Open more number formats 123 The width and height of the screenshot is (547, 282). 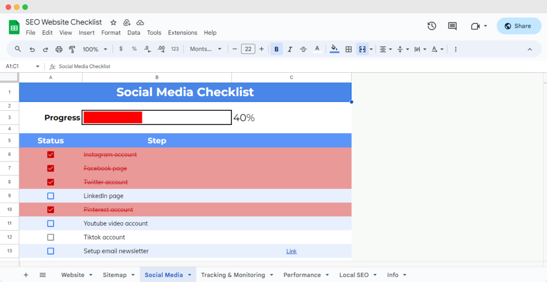(175, 49)
